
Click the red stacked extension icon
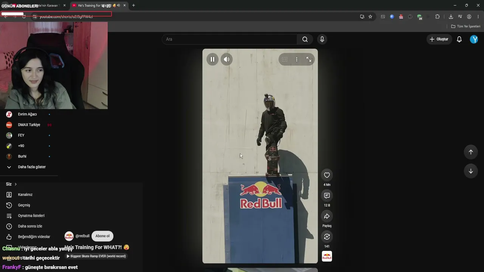click(401, 17)
